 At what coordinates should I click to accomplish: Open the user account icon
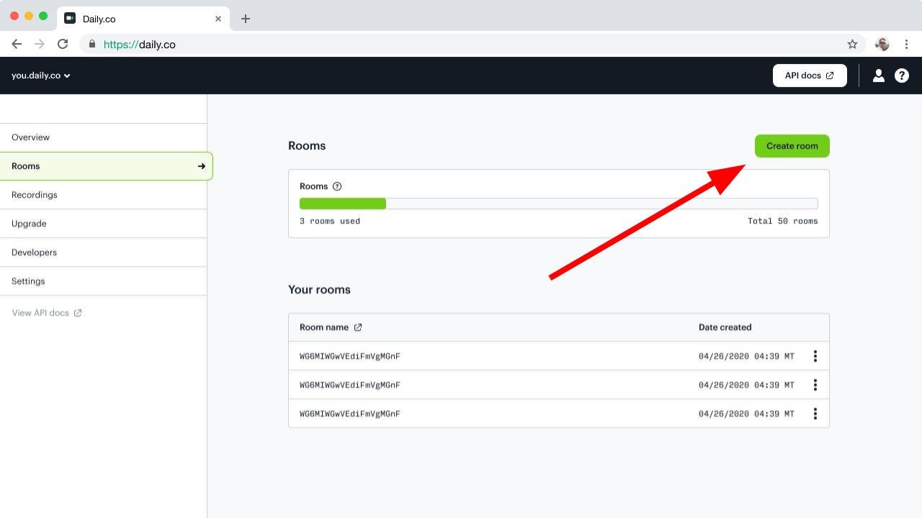click(x=878, y=76)
